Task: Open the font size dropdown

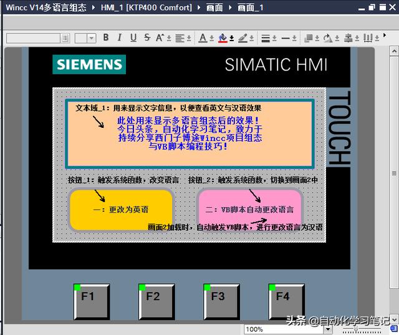Action: coord(92,39)
